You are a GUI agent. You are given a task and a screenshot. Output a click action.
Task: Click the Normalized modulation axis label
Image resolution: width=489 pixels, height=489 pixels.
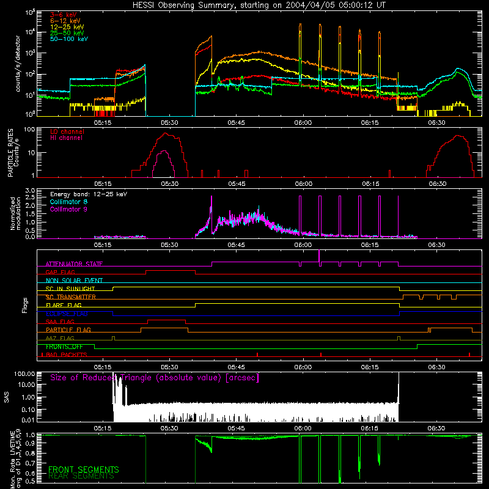(15, 213)
